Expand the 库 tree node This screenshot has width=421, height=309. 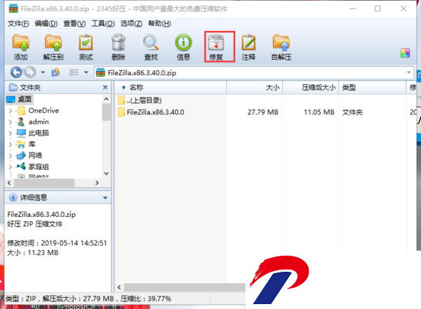11,145
